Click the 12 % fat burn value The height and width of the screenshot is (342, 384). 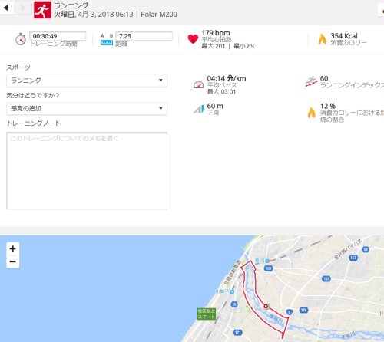328,106
